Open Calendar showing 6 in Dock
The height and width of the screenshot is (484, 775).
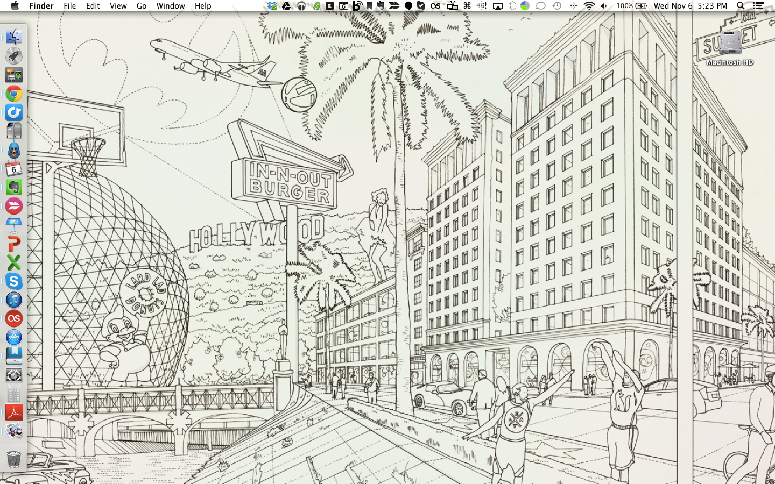click(14, 168)
